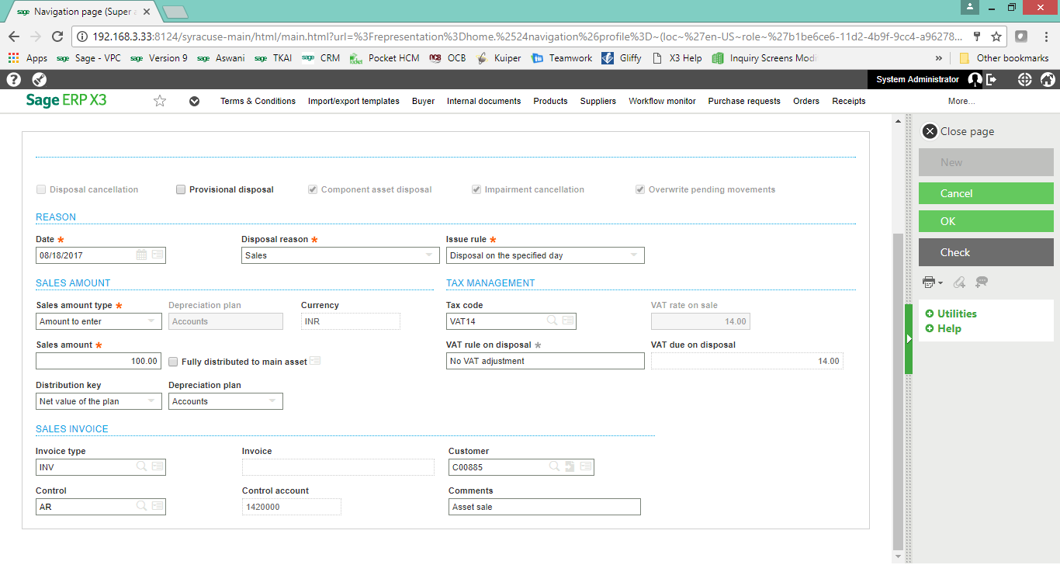Open the Distribution key dropdown
1060x565 pixels.
[x=151, y=401]
